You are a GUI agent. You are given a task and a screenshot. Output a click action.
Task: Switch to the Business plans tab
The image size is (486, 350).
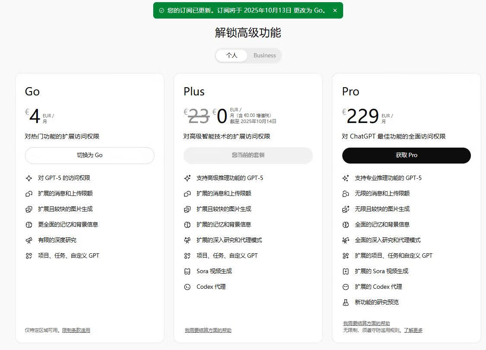click(265, 55)
